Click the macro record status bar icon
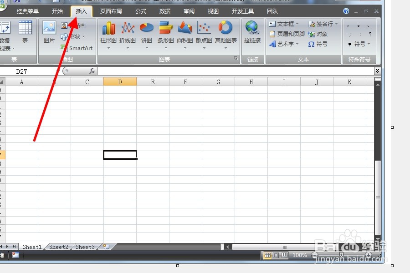 (15, 255)
